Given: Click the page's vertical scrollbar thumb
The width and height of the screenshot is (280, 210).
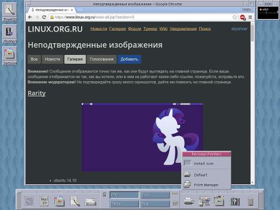Looking at the screenshot, I should click(253, 33).
